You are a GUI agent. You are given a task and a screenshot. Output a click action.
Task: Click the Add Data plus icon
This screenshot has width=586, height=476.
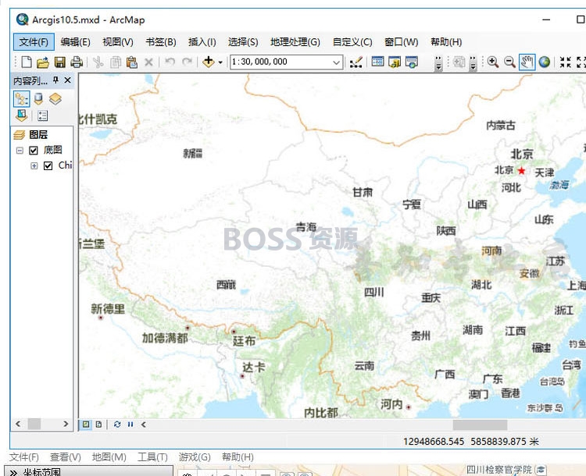(208, 62)
